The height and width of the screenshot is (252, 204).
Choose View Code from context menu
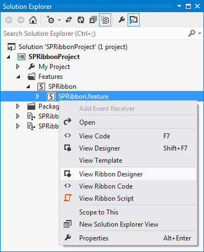tap(128, 136)
